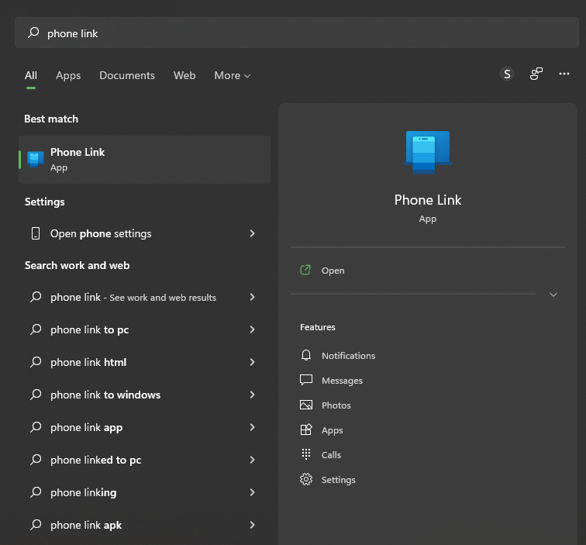The image size is (586, 545).
Task: Select the Phone Link best match result
Action: point(144,160)
